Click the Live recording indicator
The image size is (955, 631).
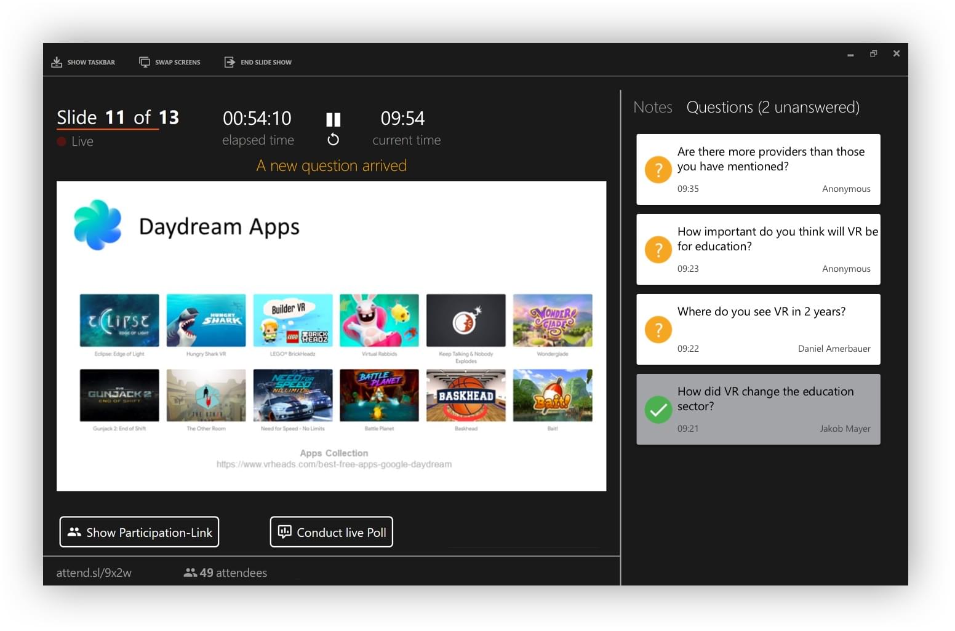pyautogui.click(x=75, y=141)
